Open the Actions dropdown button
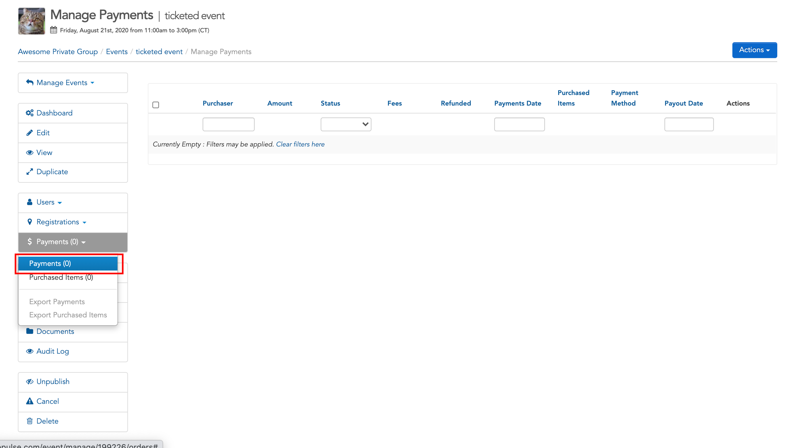801x448 pixels. click(x=754, y=50)
